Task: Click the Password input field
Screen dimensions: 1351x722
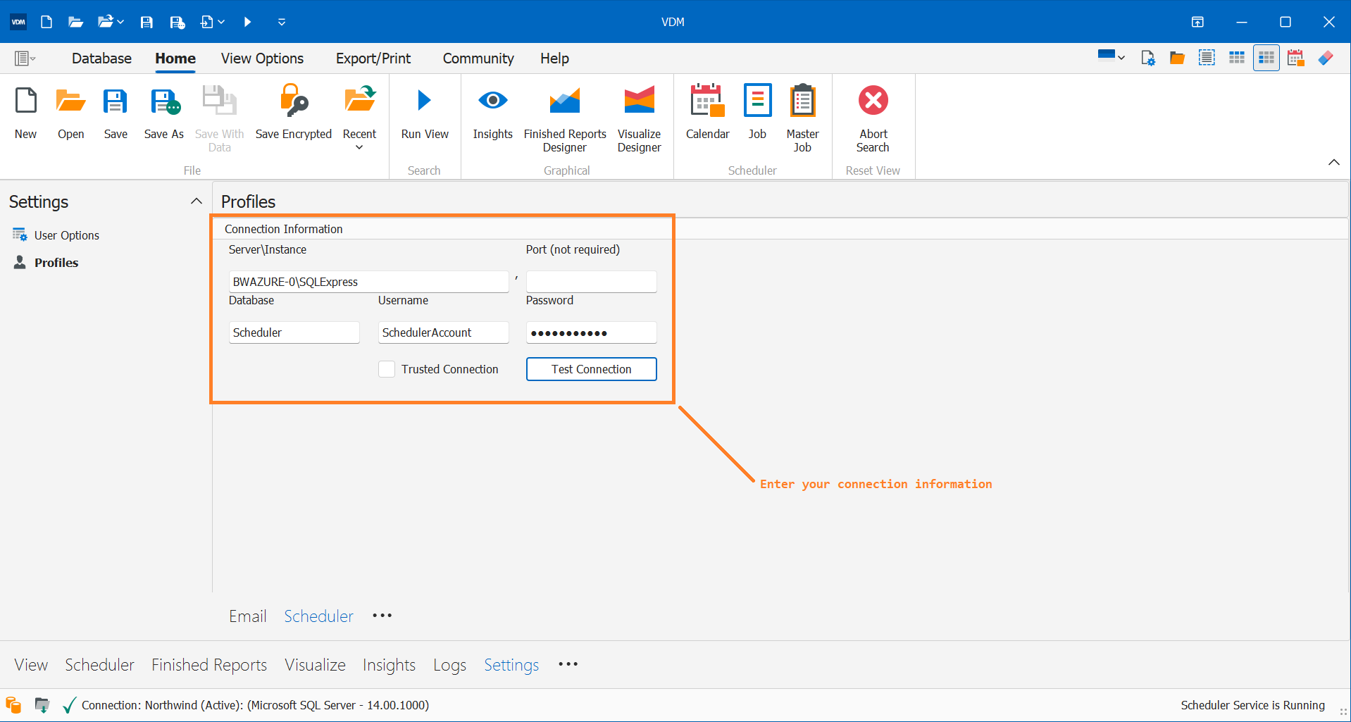Action: (x=591, y=332)
